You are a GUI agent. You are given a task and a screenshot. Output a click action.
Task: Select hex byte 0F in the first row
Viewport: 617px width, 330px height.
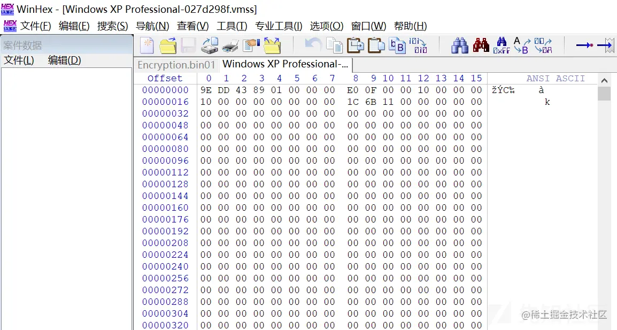tap(371, 90)
